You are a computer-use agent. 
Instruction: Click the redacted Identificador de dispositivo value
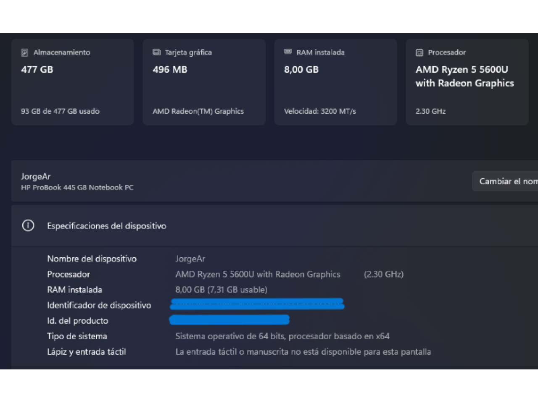click(x=257, y=304)
